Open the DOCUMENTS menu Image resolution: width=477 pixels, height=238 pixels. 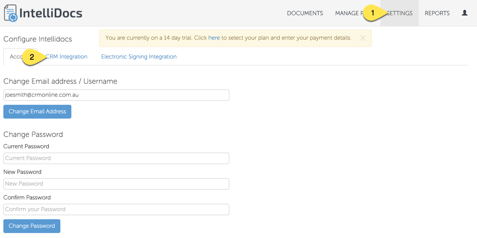click(305, 13)
